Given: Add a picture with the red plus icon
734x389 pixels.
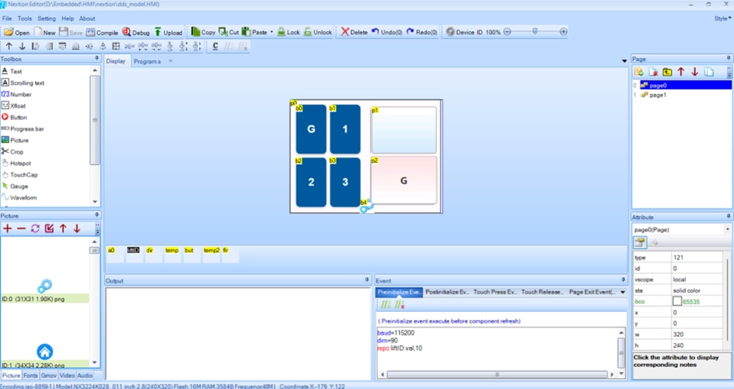Looking at the screenshot, I should coord(8,228).
